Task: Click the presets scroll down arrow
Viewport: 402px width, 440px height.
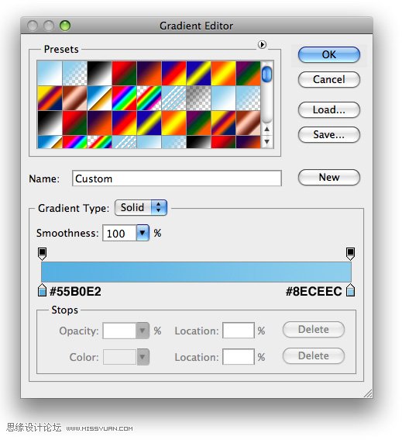Action: point(266,142)
